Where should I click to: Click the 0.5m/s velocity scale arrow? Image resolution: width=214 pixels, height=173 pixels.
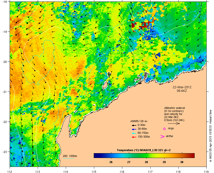[174, 124]
